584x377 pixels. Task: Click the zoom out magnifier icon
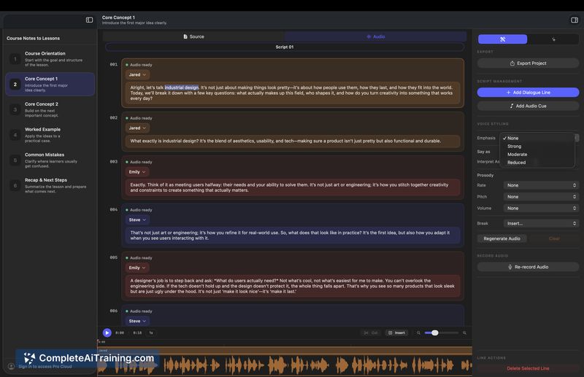(x=418, y=333)
